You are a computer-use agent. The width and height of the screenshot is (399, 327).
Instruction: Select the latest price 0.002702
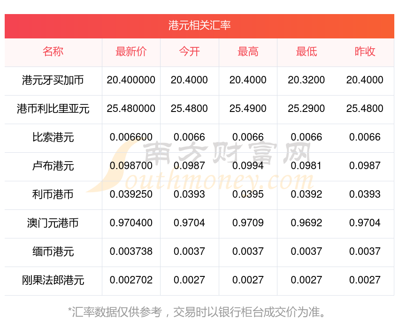point(131,280)
